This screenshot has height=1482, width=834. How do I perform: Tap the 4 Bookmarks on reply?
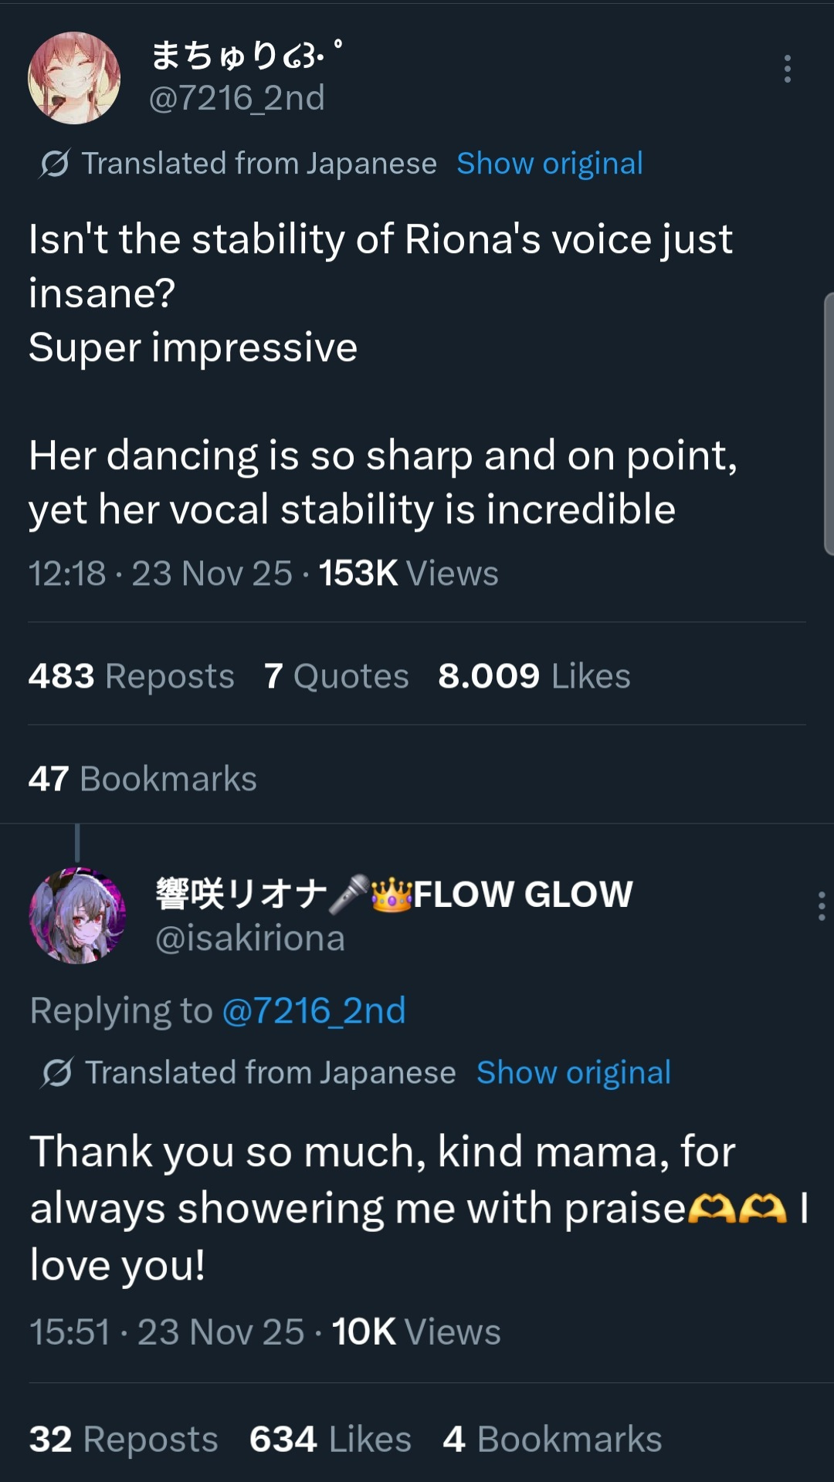(552, 1440)
